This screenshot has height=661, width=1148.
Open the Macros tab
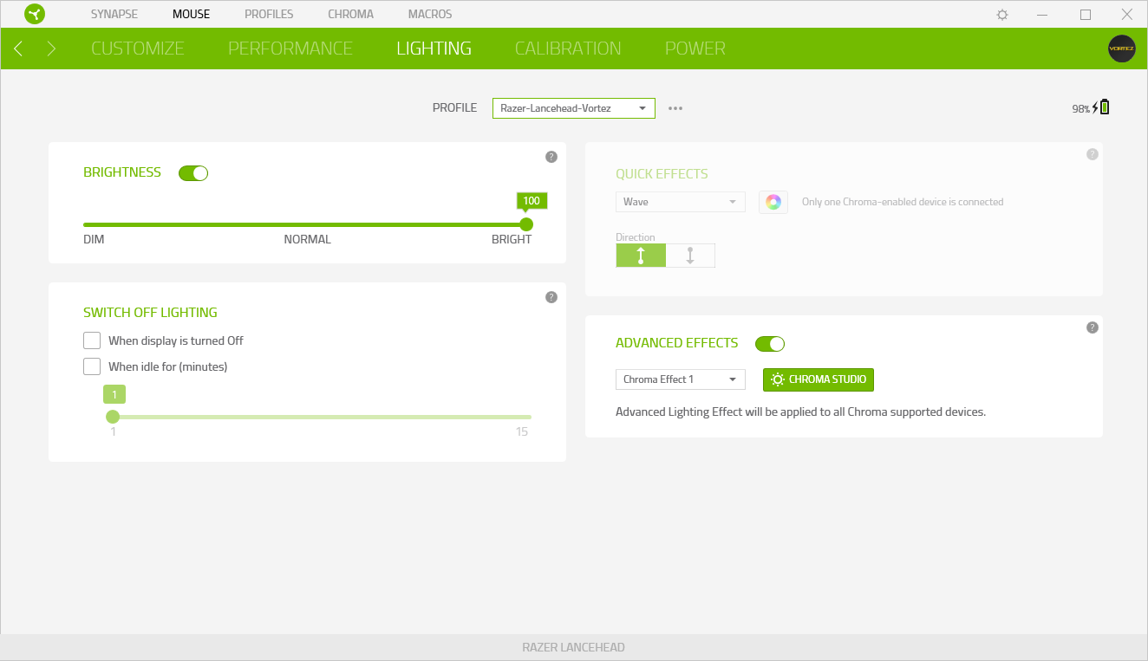(430, 14)
